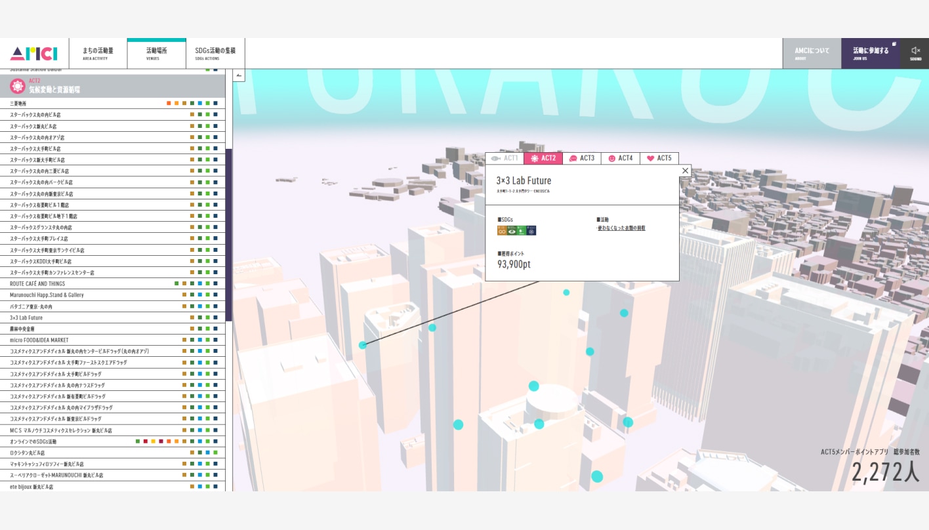Viewport: 929px width, 530px height.
Task: Select コスメティクスアンドメディカル 丸の内テラスドラッグ row
Action: (x=113, y=385)
